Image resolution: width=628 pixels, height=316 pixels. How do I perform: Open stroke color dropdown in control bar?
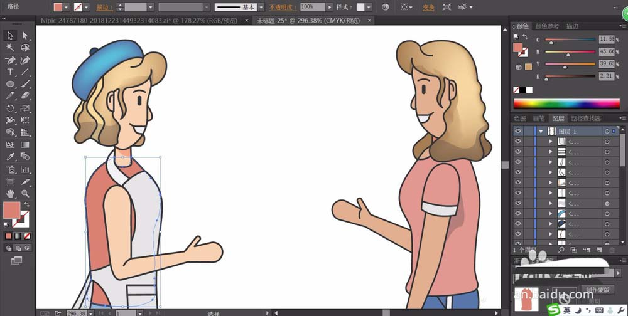click(x=86, y=7)
